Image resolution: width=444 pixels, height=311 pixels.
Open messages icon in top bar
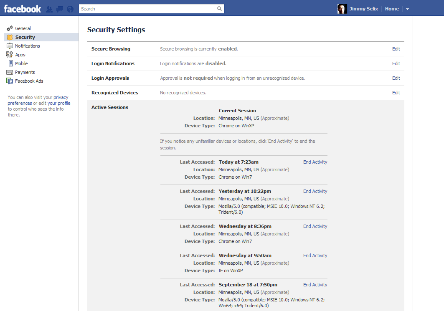(60, 9)
